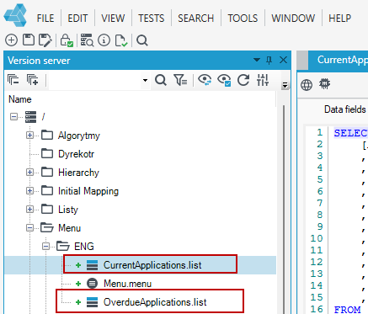Click the search magnifier in Version server toolbar

161,80
